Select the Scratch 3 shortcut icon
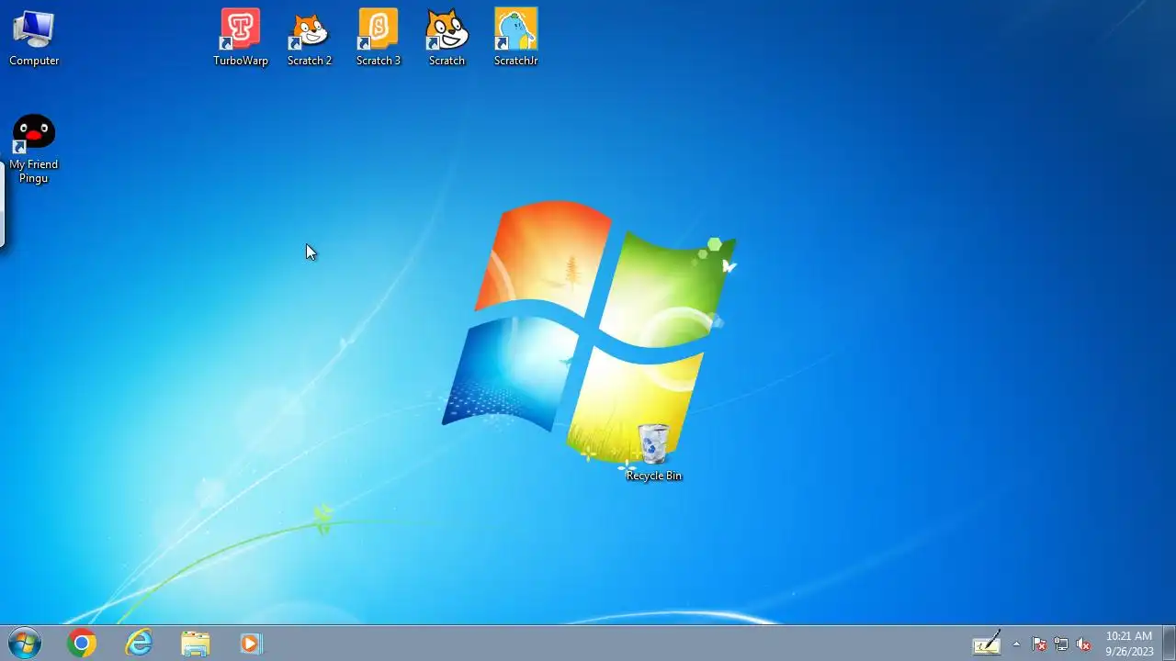The image size is (1176, 661). pos(379,29)
